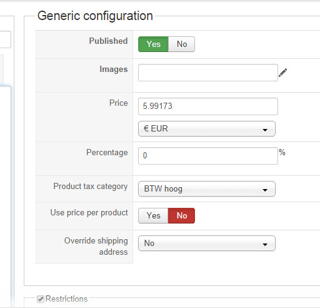
Task: Set Published to Yes
Action: (153, 44)
